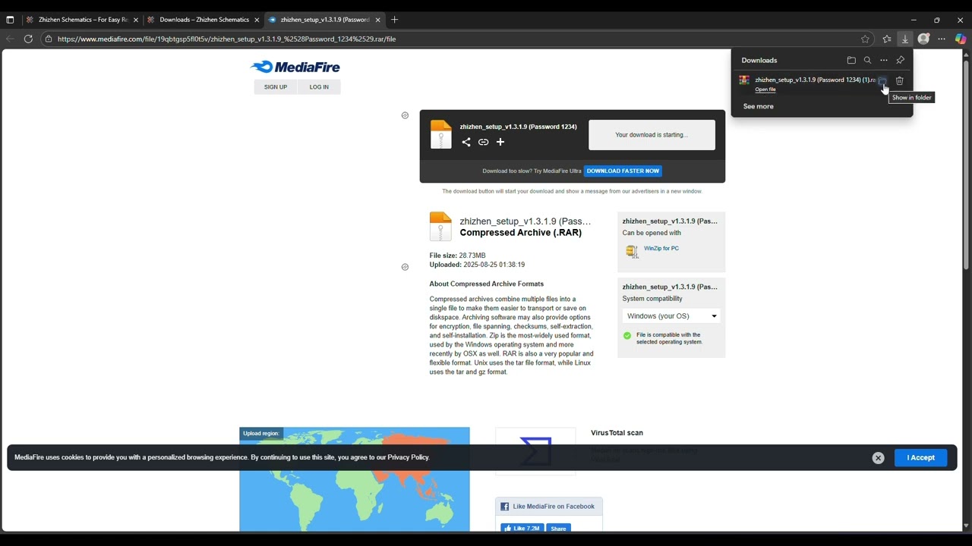Click the LOG IN button
972x546 pixels.
coord(319,87)
